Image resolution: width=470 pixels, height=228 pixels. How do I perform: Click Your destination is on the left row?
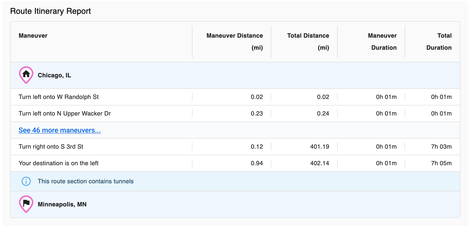pyautogui.click(x=235, y=163)
